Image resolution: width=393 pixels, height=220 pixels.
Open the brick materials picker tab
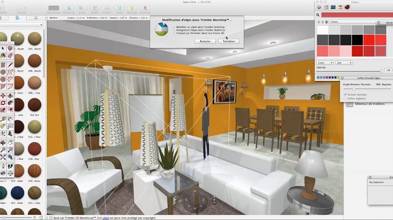click(x=347, y=7)
